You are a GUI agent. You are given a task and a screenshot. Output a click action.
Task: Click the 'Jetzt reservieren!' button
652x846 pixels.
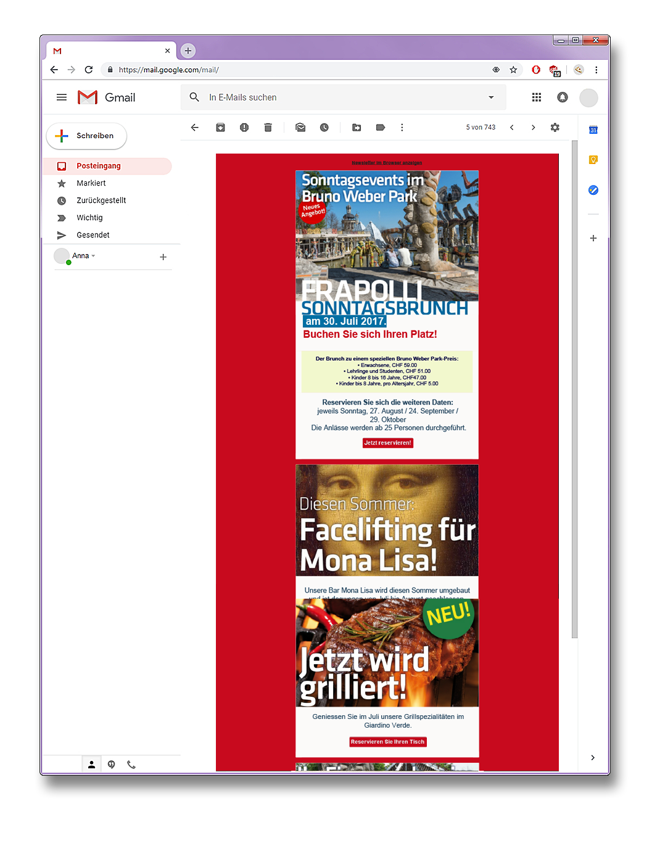pos(388,443)
